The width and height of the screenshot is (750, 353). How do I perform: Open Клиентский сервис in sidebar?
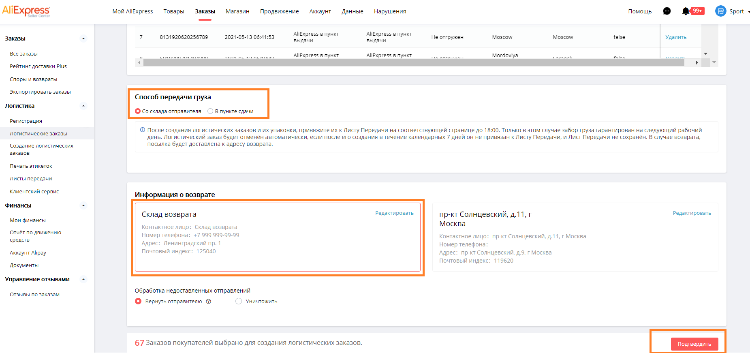coord(34,192)
